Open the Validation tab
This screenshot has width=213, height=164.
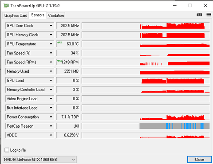click(x=56, y=16)
